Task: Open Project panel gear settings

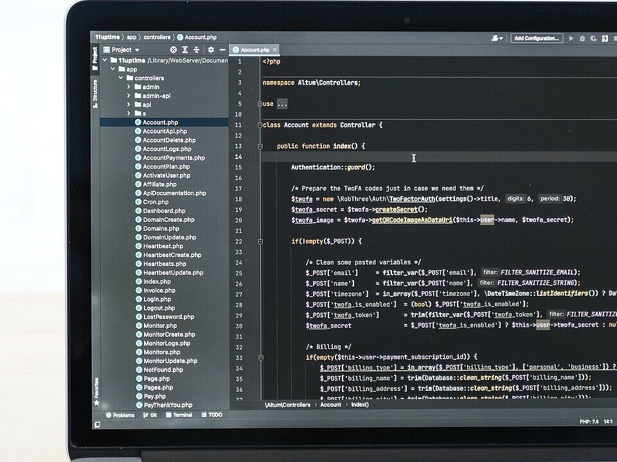Action: tap(211, 49)
